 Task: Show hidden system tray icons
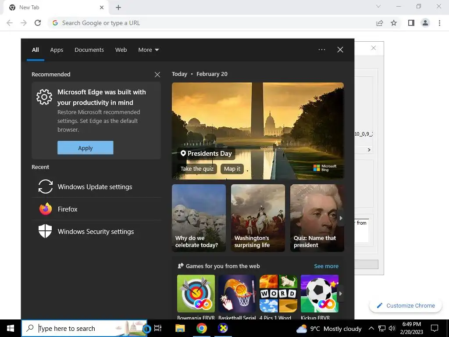coord(371,328)
